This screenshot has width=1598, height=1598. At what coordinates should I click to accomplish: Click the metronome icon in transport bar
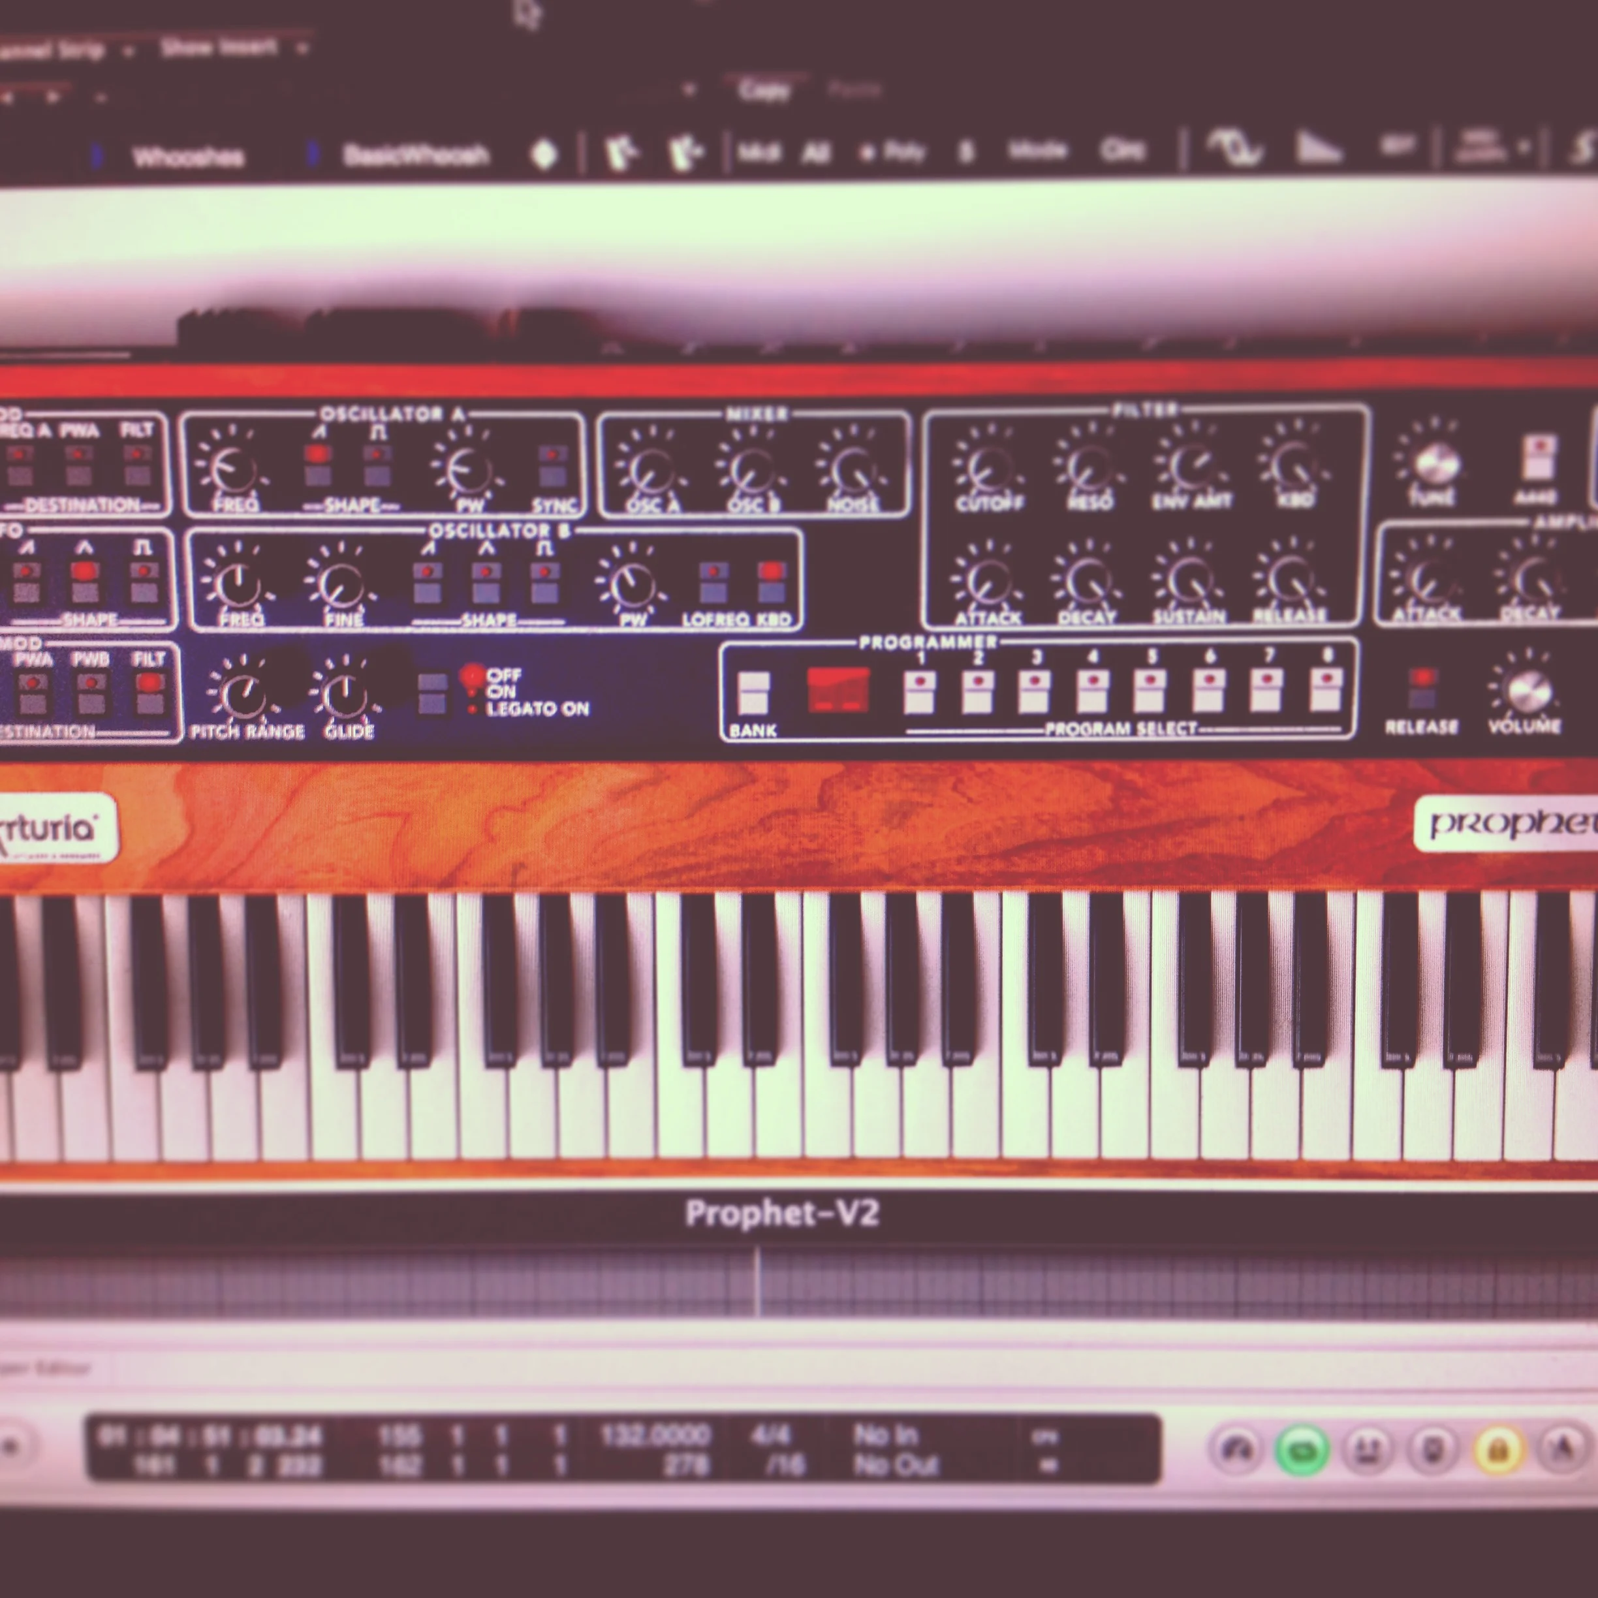click(x=1563, y=1450)
